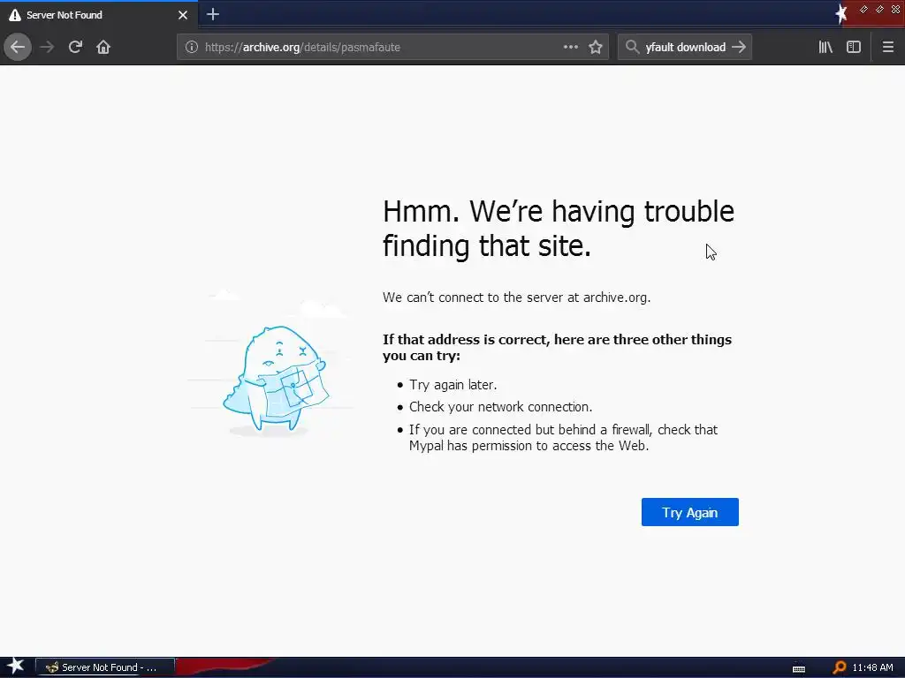Click into the search box field
Screen dimensions: 905x678
685,48
